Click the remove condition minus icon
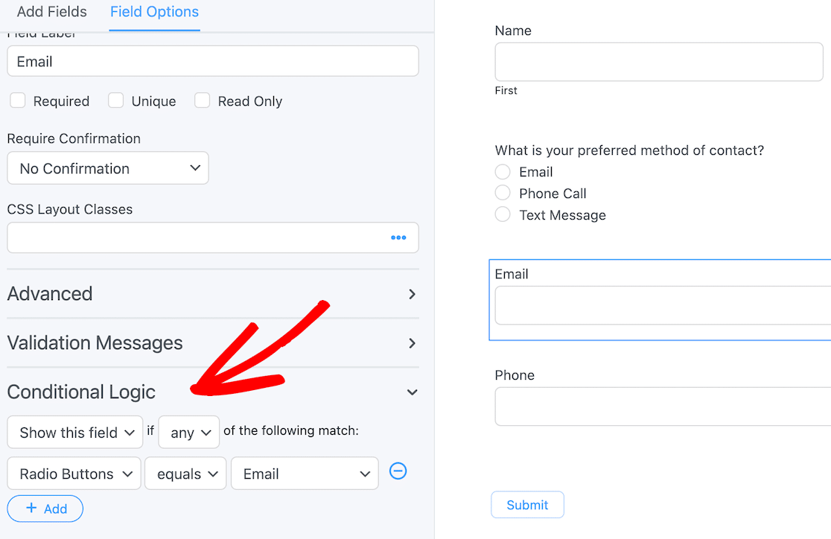The height and width of the screenshot is (539, 831). 398,472
